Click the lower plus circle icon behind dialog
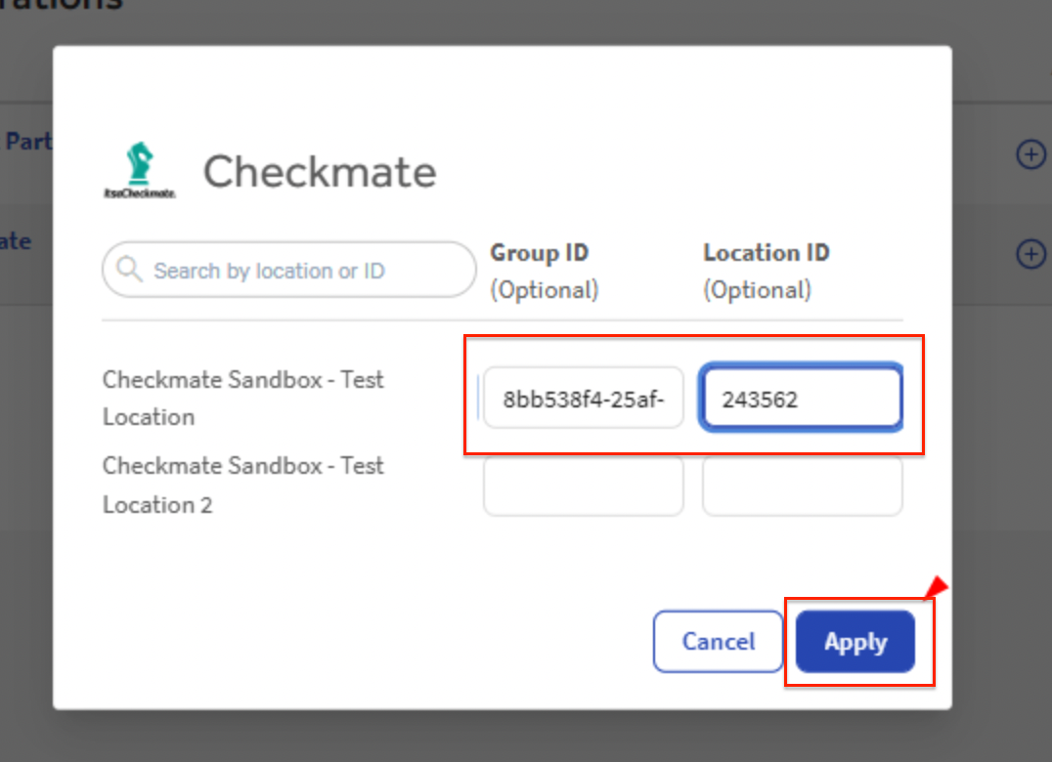 tap(1030, 254)
